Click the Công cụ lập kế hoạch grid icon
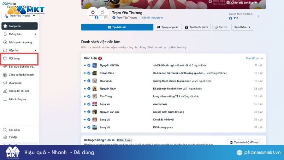284x160 pixels. pos(5,75)
